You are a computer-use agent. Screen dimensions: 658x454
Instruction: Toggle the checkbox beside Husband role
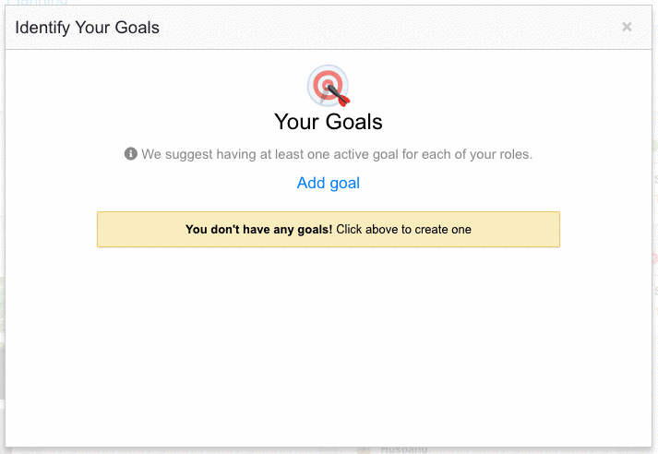pos(364,450)
